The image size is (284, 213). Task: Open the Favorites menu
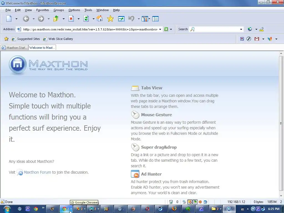(x=42, y=10)
